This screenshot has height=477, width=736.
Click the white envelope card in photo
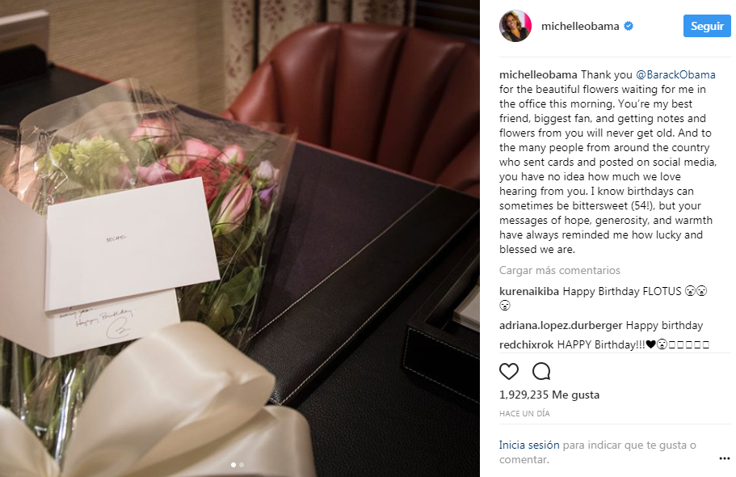(x=132, y=244)
